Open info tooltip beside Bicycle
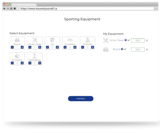Viewport: 160px width, 133px height. (x=122, y=49)
